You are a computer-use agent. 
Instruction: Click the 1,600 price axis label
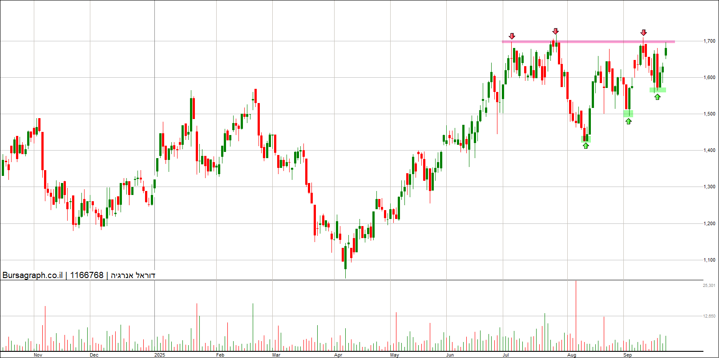(x=709, y=77)
